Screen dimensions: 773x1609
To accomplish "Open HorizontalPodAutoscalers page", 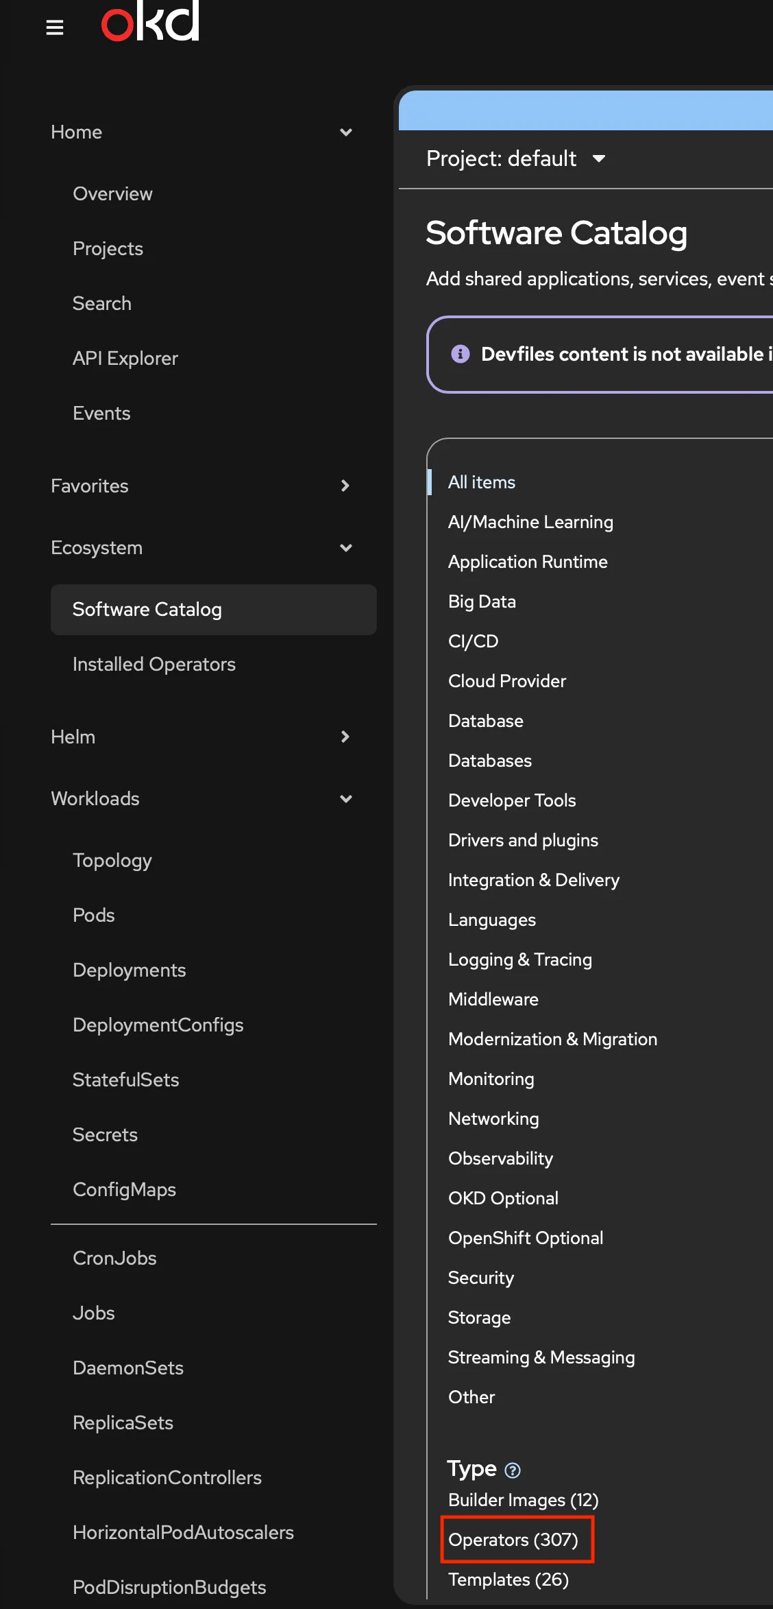I will (183, 1532).
